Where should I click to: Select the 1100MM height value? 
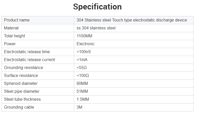(x=84, y=36)
